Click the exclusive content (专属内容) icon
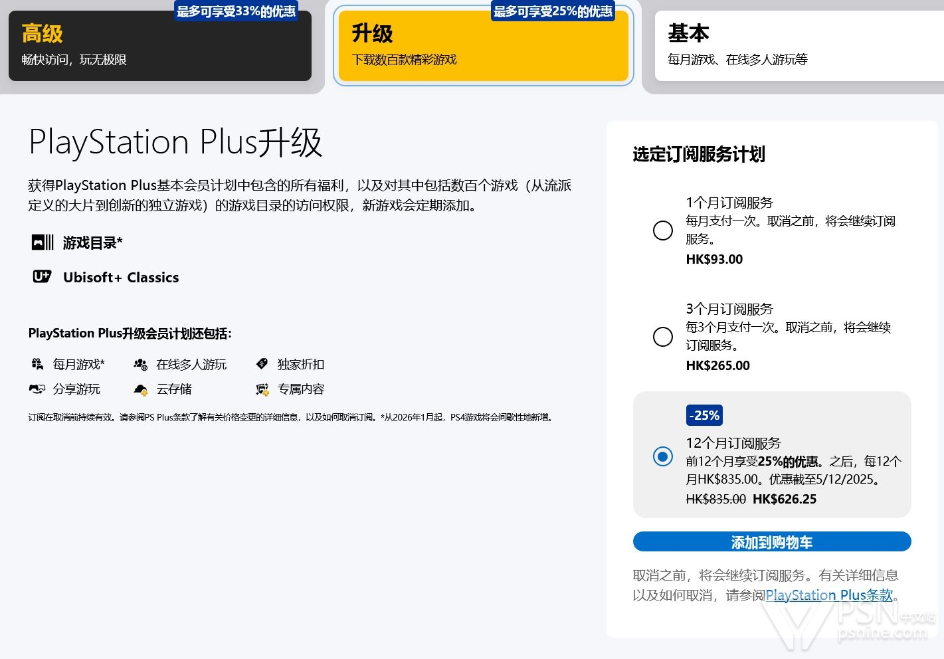The image size is (944, 659). (x=262, y=389)
